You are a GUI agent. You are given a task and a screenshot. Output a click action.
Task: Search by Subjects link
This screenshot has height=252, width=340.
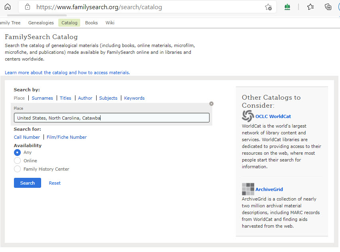click(108, 98)
